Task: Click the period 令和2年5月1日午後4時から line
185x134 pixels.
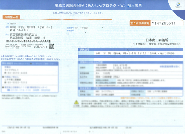Action: 135,53
